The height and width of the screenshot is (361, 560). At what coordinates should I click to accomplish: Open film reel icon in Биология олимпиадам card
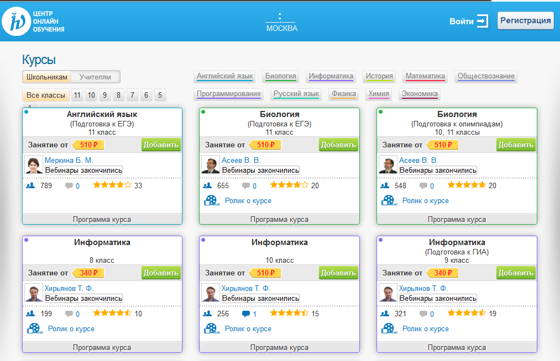click(389, 200)
